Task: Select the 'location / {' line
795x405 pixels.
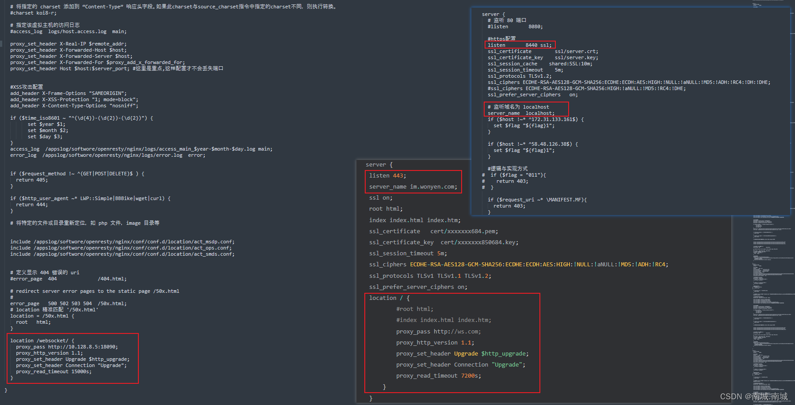Action: tap(389, 298)
